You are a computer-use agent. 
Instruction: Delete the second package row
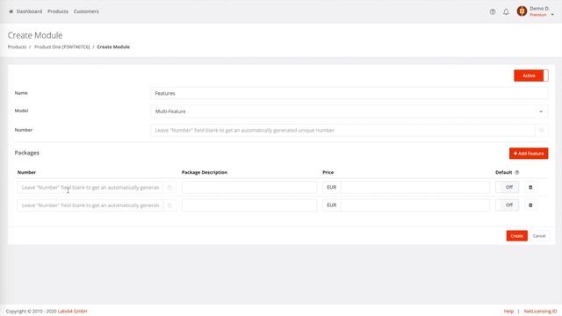(530, 205)
